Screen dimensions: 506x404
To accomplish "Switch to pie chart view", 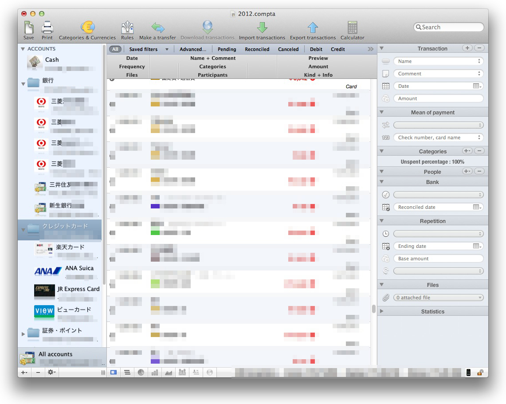I will (x=141, y=373).
